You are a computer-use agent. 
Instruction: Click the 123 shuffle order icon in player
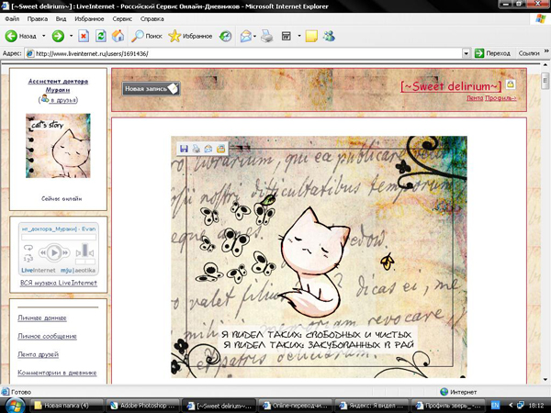point(28,259)
